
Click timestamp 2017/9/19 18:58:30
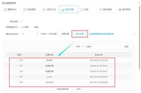99,77
